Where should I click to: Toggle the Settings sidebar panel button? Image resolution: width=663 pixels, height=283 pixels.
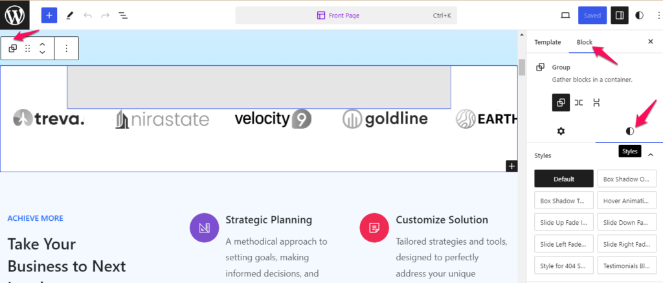coord(620,16)
